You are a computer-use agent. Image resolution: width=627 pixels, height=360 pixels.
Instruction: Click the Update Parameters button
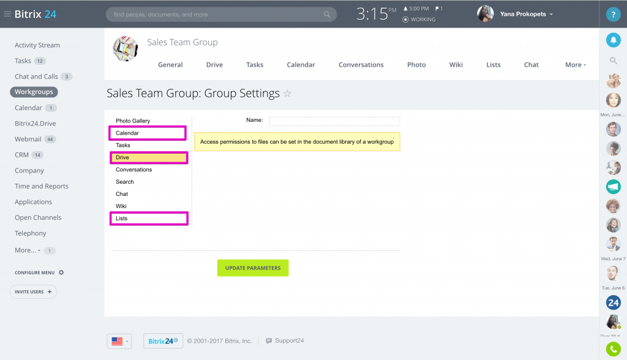click(x=253, y=268)
